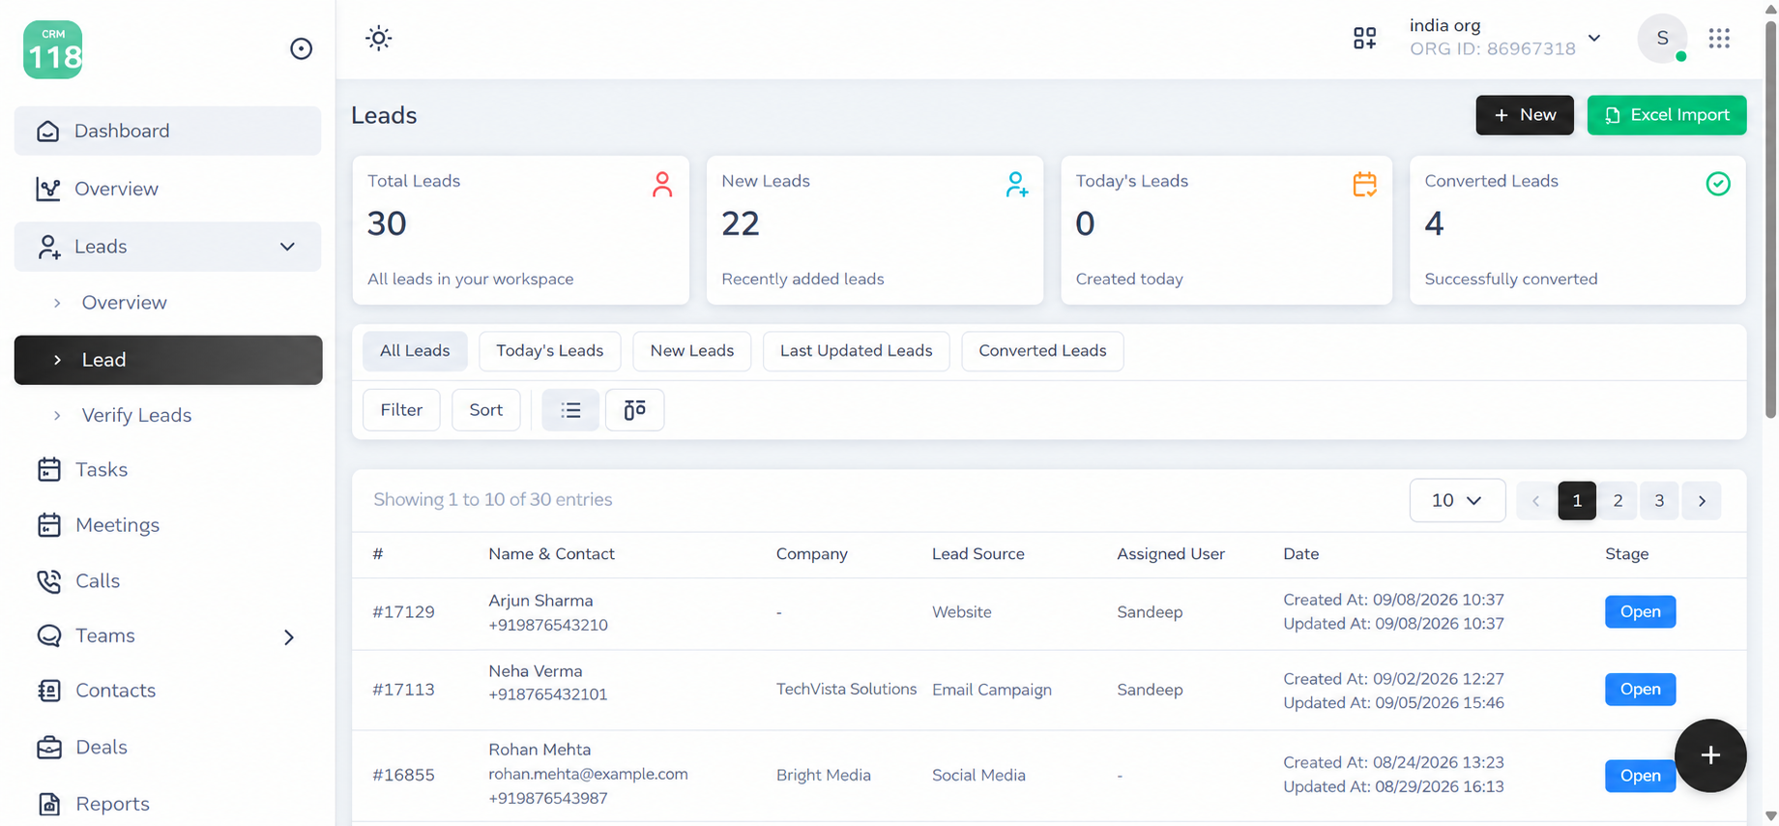Click the Deals briefcase icon
The height and width of the screenshot is (826, 1779).
click(48, 748)
